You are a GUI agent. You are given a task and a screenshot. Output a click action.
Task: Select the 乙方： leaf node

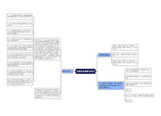tap(128, 95)
